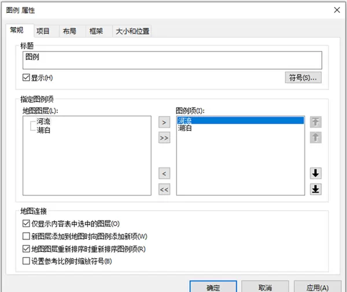
Task: Toggle the 显示(H) title checkbox
Action: 26,78
